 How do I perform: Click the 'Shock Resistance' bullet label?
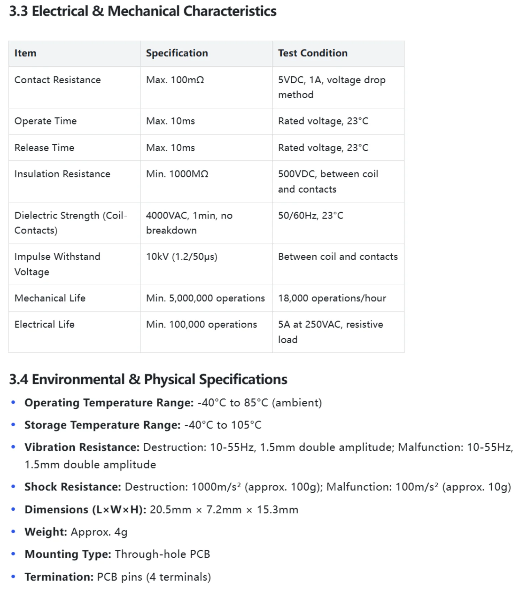73,487
